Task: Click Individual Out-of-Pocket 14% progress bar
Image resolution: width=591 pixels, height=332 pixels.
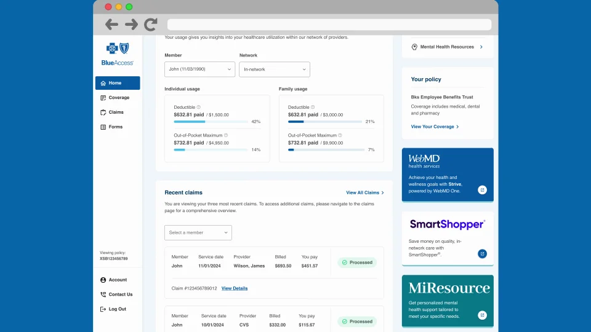Action: 211,150
